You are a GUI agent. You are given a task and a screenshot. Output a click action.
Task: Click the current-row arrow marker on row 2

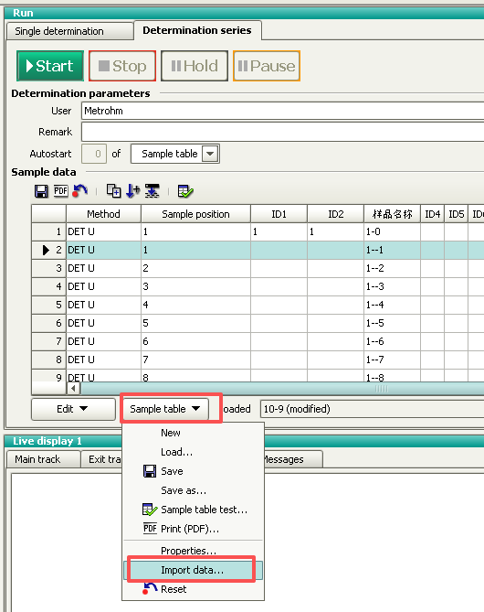[46, 250]
